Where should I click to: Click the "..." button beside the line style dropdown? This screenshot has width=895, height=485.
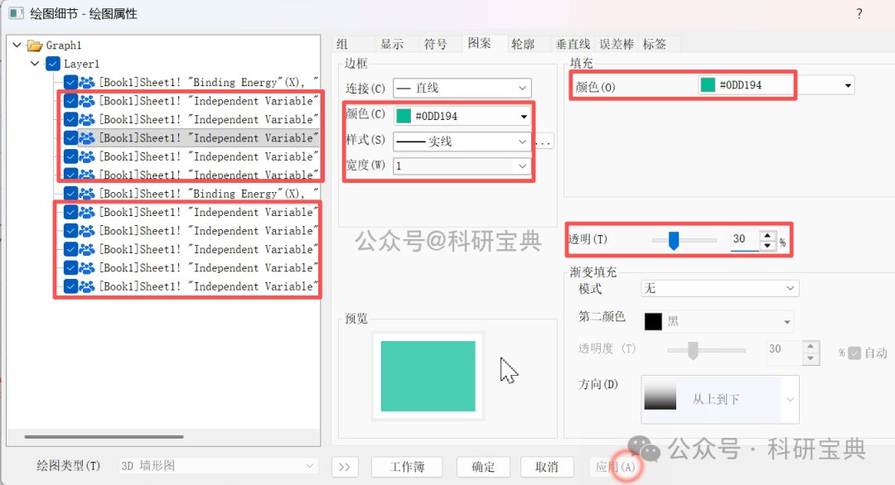point(543,141)
